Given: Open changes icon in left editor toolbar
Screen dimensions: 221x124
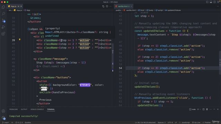Looking at the screenshot, I should [103, 6].
